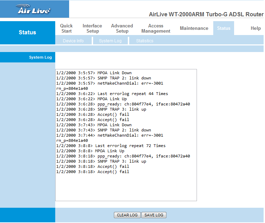Go to Advanced Setup tab
Viewport: 265px width, 223px height.
122,28
